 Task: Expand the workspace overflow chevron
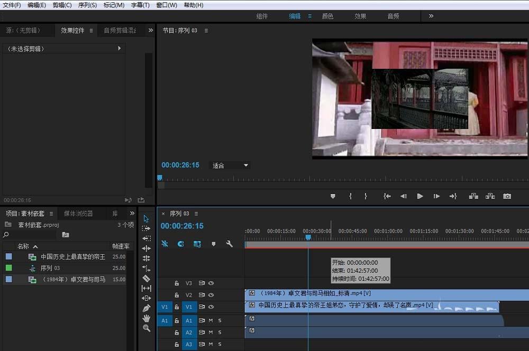[x=431, y=16]
